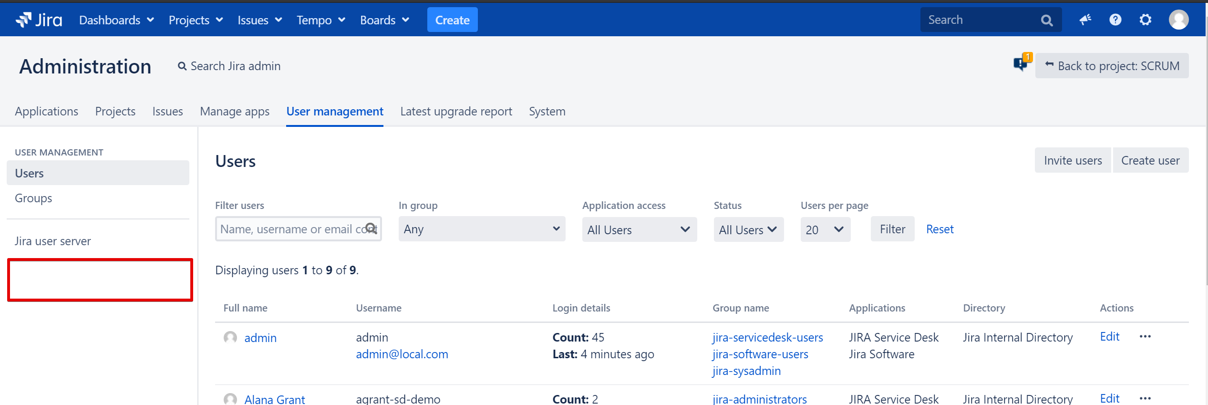The height and width of the screenshot is (405, 1208).
Task: Open the System admin tab
Action: click(547, 111)
